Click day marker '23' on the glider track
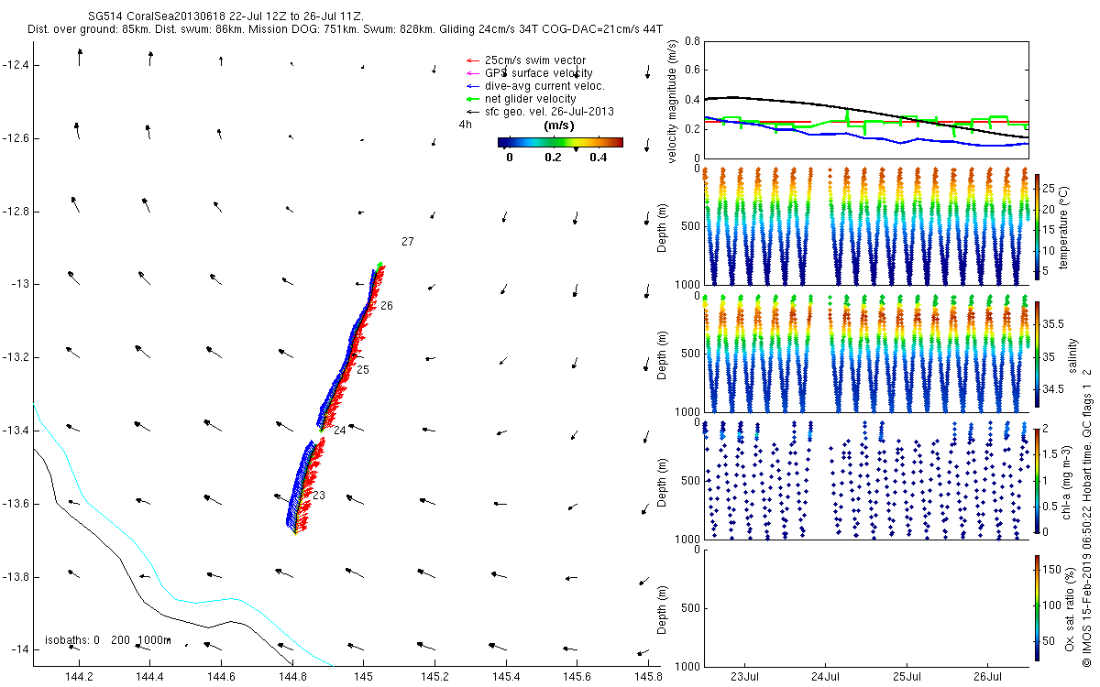 pyautogui.click(x=319, y=496)
